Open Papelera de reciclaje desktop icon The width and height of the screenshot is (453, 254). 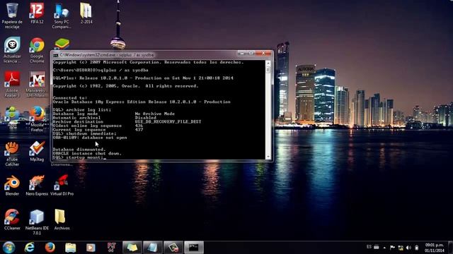12,16
